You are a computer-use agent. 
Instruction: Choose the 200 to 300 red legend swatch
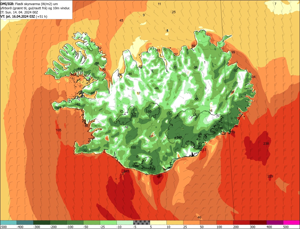[x=241, y=222]
